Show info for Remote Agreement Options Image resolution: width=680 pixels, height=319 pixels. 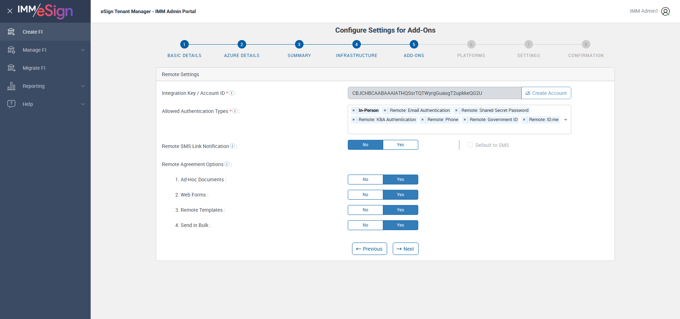(x=227, y=164)
